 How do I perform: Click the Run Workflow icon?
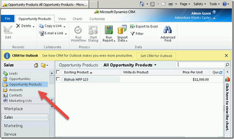pyautogui.click(x=78, y=30)
